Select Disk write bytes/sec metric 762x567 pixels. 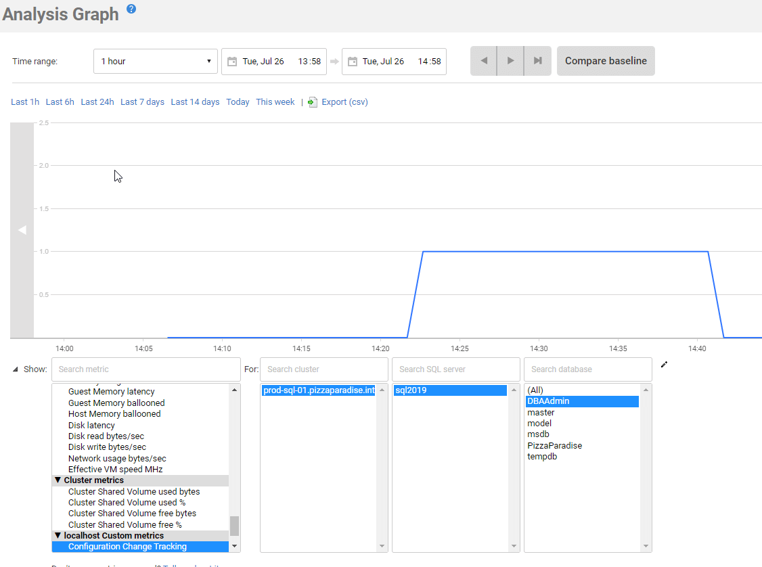[x=107, y=447]
